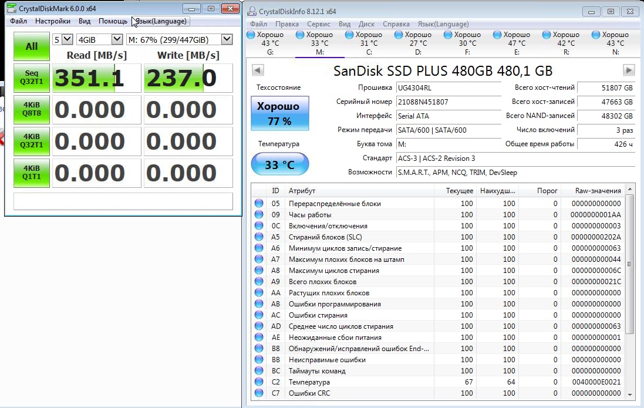Click the empty comment field in CrystalDiskMark

[123, 201]
